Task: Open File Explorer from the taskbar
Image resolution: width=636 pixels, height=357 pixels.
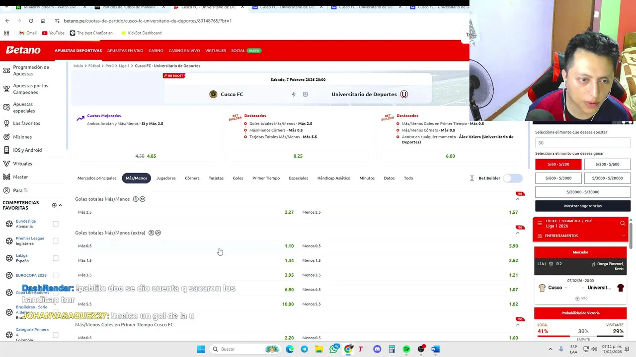Action: [318, 349]
